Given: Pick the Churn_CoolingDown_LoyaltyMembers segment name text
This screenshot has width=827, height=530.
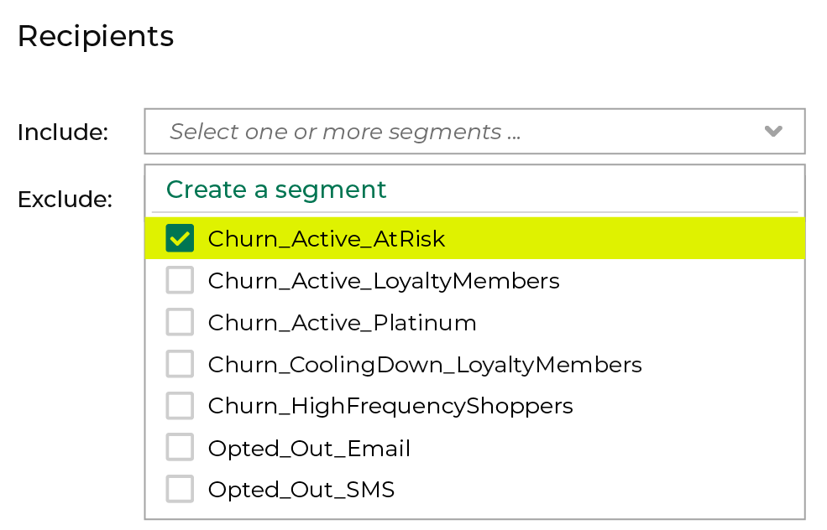Looking at the screenshot, I should pos(425,365).
